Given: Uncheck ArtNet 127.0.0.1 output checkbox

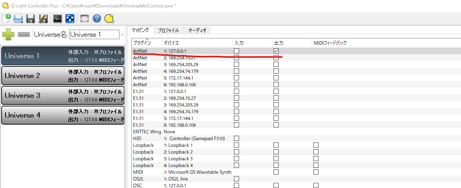Looking at the screenshot, I should [276, 51].
